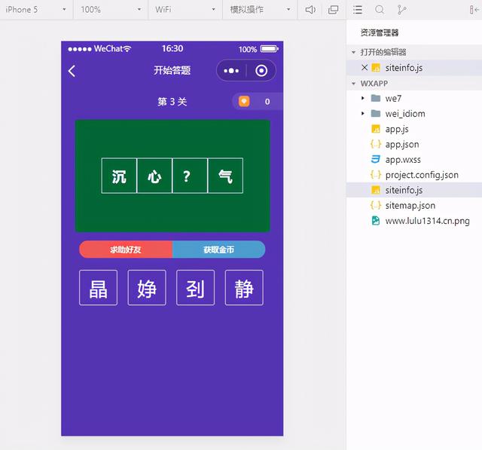Click the 开始答题 page title
The image size is (482, 450).
172,70
